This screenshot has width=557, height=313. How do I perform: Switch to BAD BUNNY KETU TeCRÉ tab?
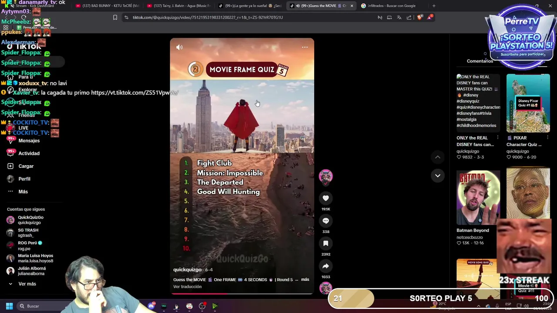(107, 6)
